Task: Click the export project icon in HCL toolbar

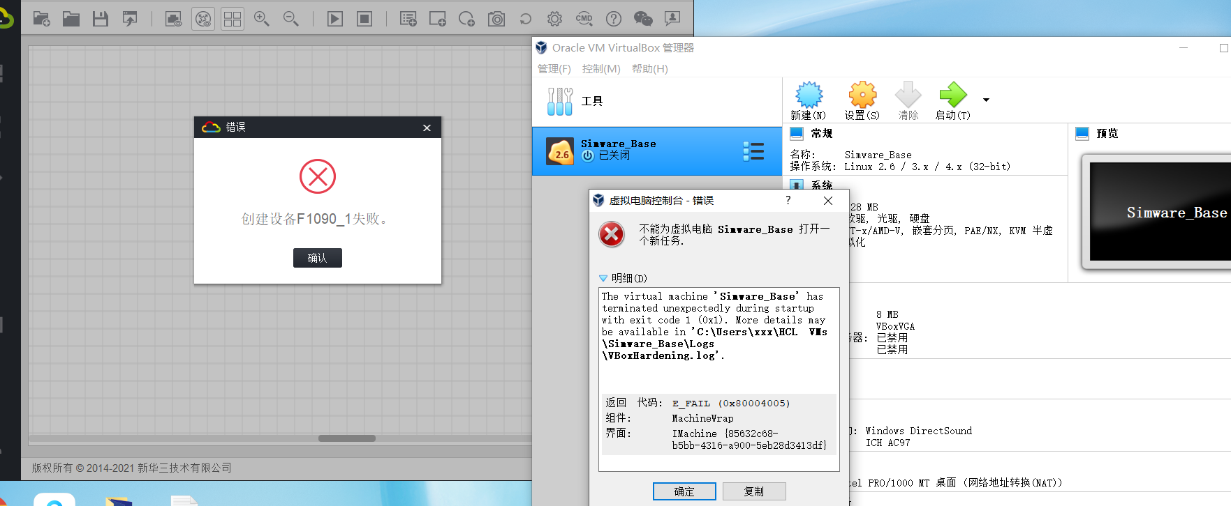Action: [x=130, y=19]
